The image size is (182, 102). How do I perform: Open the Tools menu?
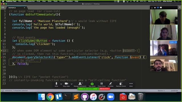(55, 1)
